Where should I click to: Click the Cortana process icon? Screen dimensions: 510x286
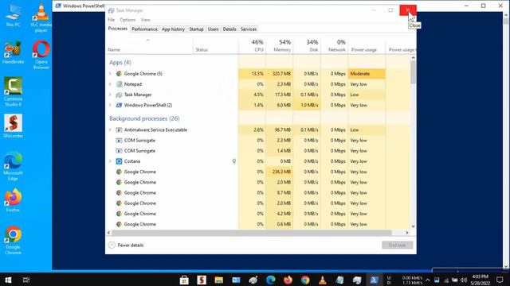pyautogui.click(x=119, y=161)
